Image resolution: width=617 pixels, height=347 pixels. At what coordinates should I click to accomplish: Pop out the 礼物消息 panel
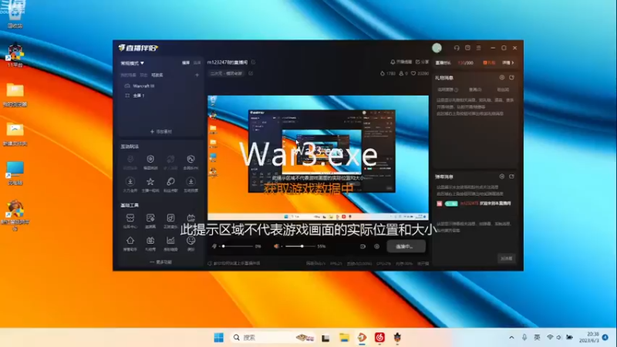click(511, 78)
